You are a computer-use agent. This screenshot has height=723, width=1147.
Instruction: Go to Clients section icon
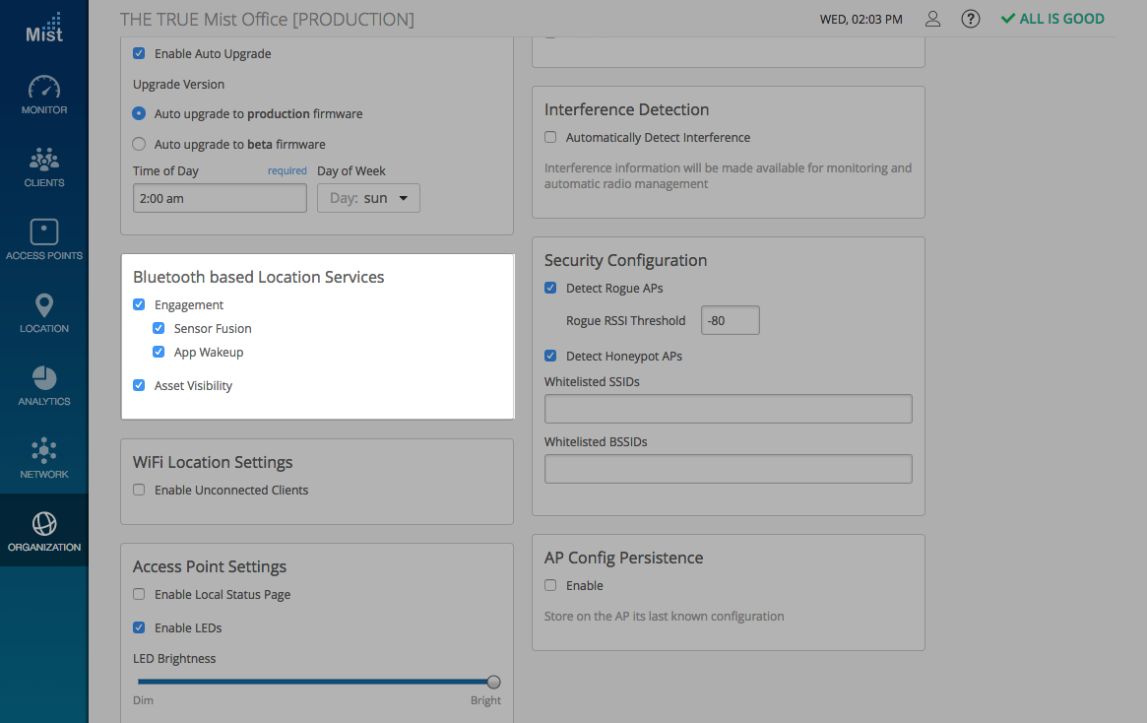point(44,161)
